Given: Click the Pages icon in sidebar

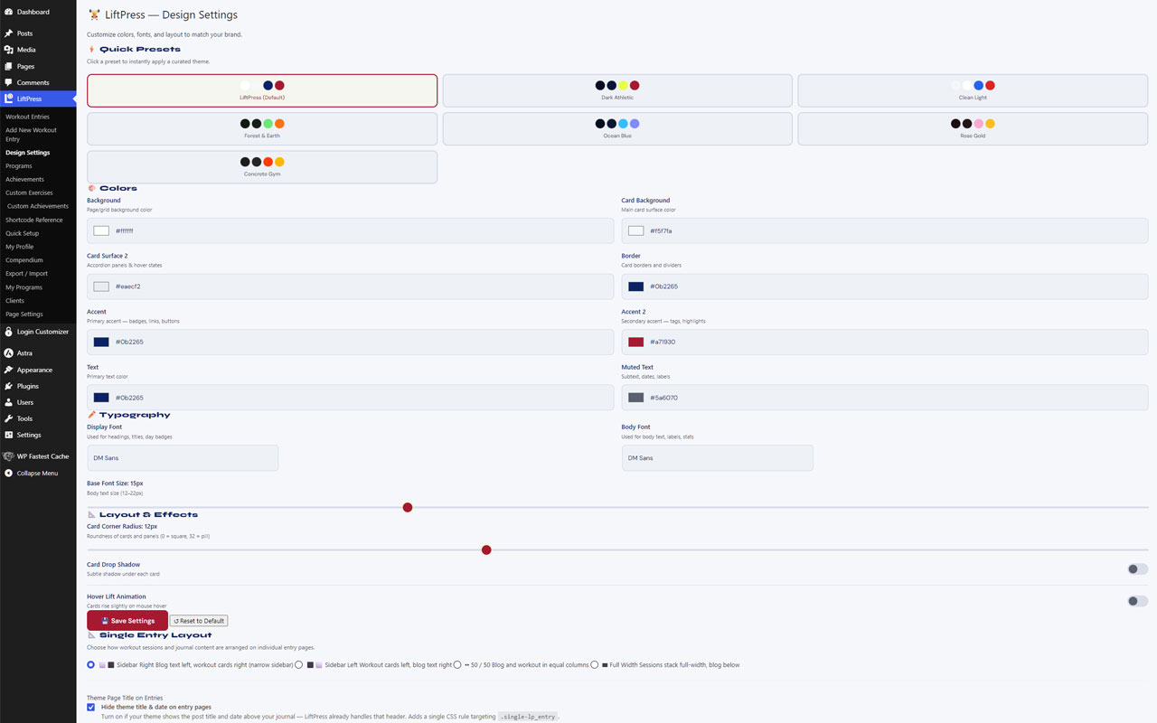Looking at the screenshot, I should tap(9, 66).
